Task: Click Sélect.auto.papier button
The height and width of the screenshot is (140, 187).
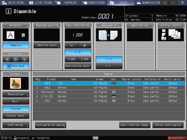Action: coord(168,125)
